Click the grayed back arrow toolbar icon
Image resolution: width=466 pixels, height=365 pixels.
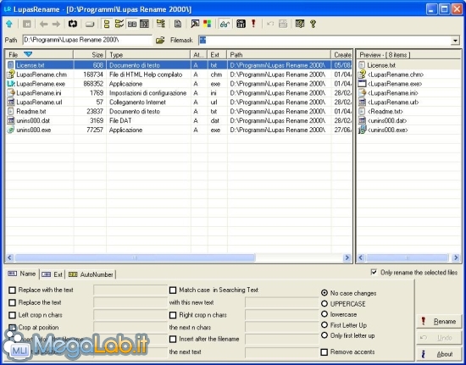[x=44, y=24]
